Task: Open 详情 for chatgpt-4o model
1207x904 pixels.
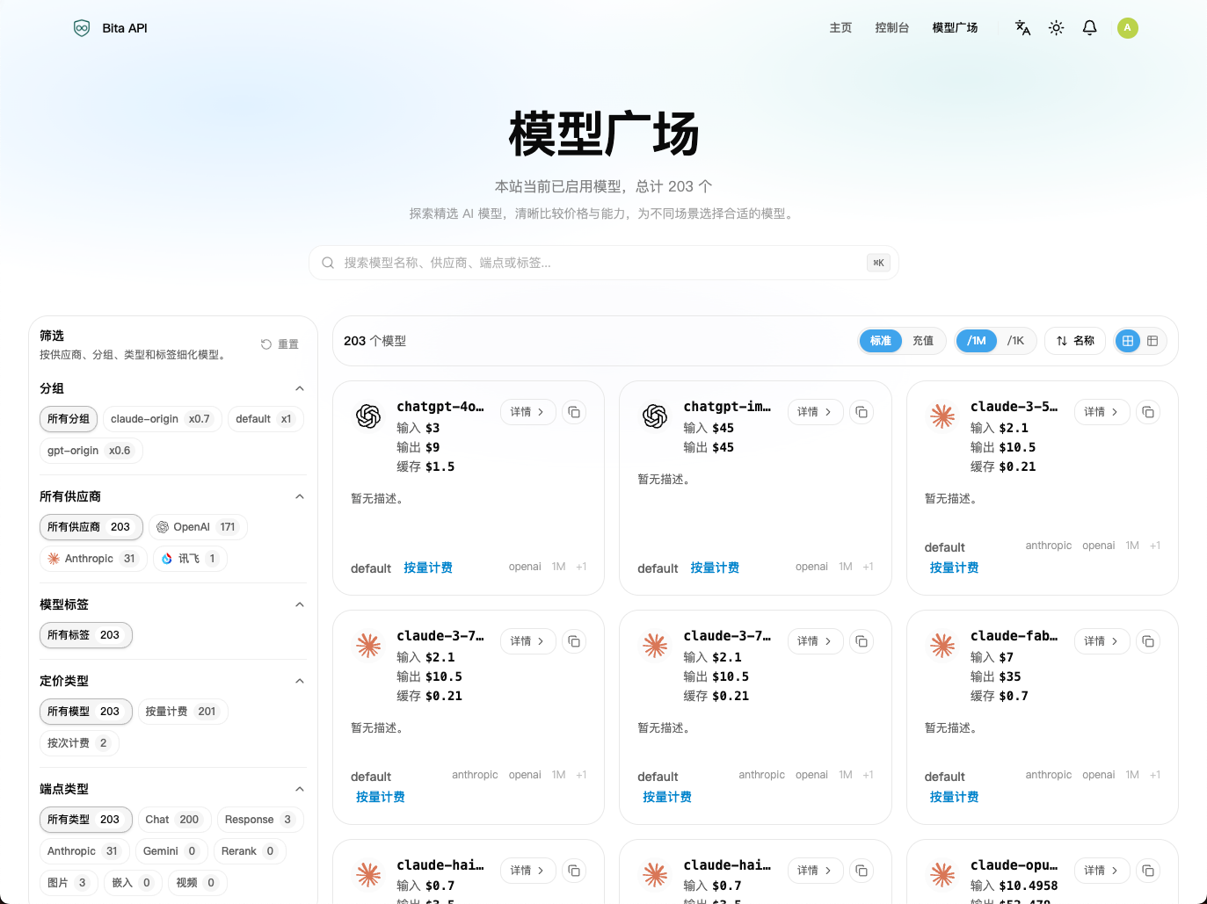Action: (x=528, y=412)
